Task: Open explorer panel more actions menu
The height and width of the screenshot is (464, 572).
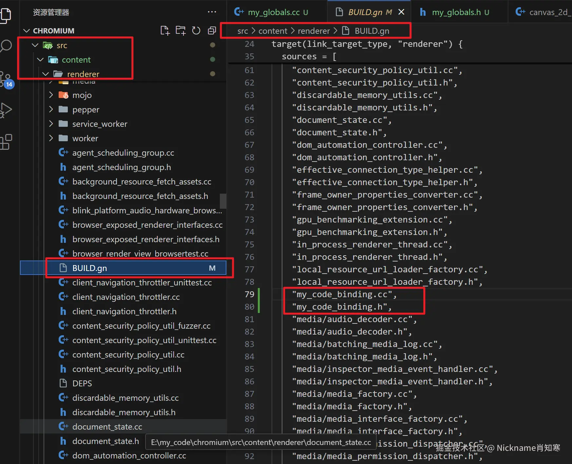Action: tap(212, 12)
